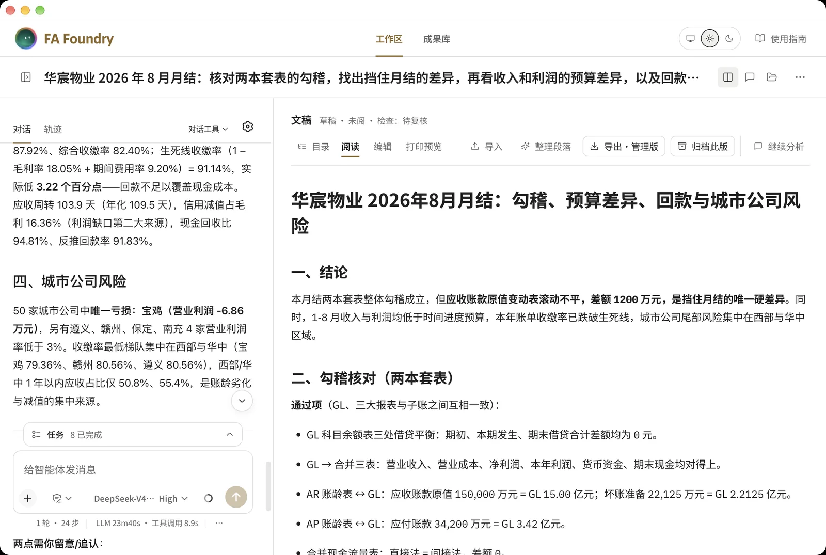The height and width of the screenshot is (555, 826).
Task: Click the 整理段落 sparkle button
Action: [x=546, y=147]
